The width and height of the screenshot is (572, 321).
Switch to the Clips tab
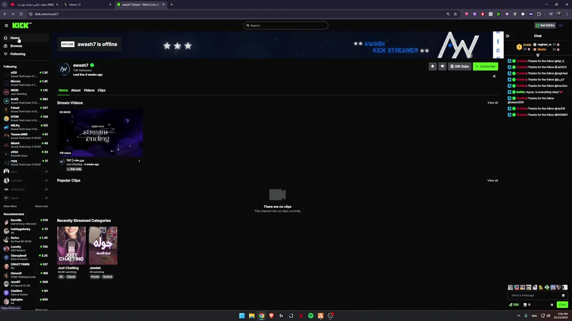pyautogui.click(x=101, y=91)
